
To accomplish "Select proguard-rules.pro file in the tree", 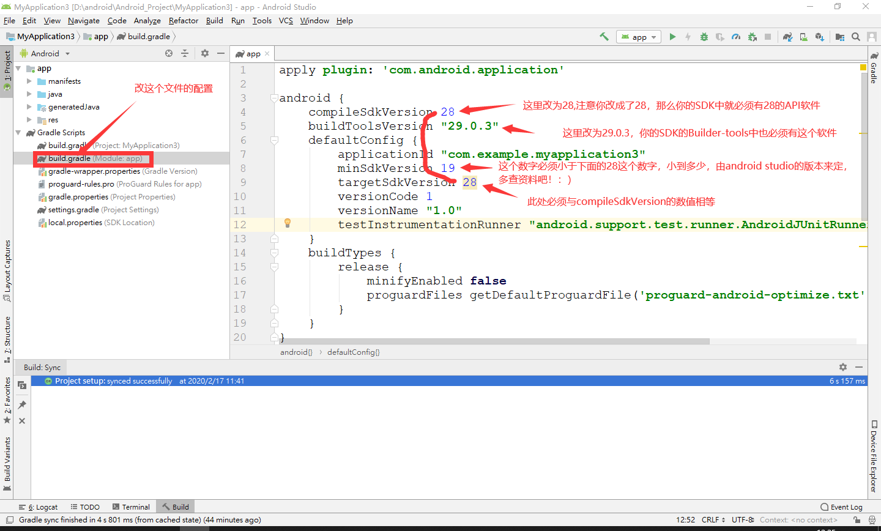I will tap(121, 184).
